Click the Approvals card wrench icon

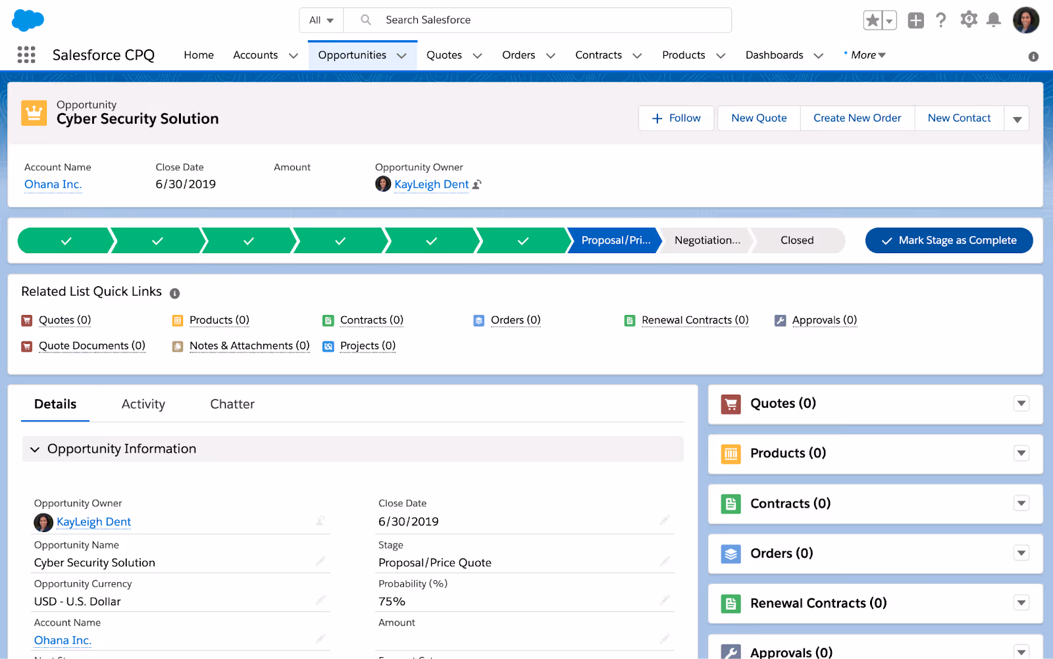point(731,652)
